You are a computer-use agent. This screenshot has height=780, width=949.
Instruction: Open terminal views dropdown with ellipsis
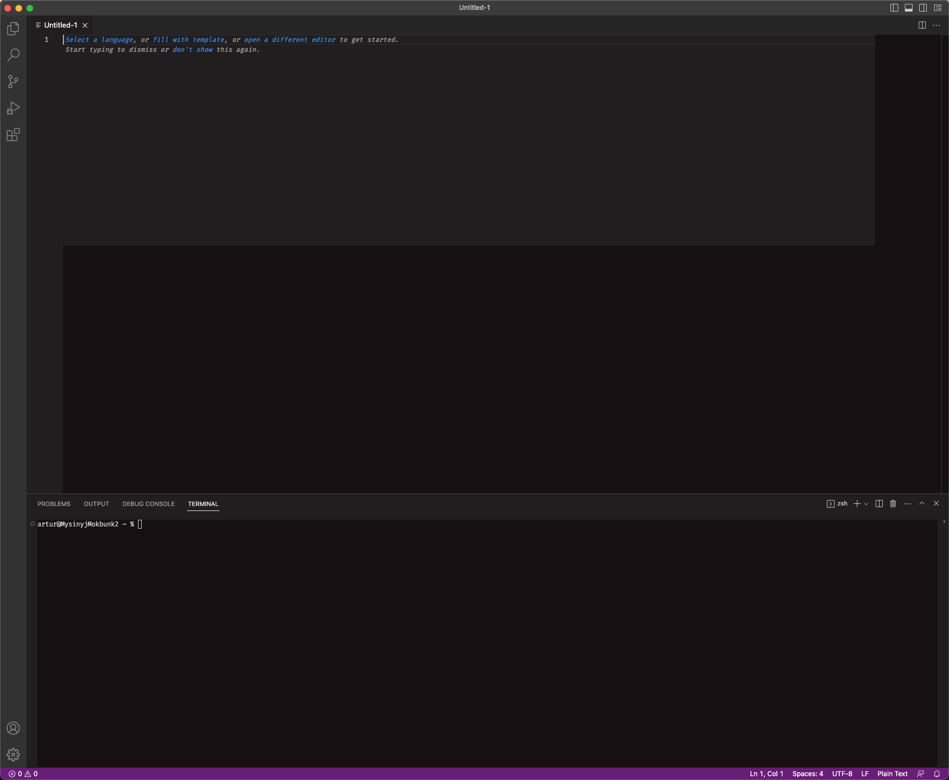[x=907, y=503]
